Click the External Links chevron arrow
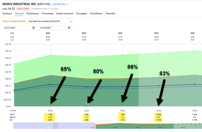Viewport: 202px width, 132px height. tap(68, 4)
